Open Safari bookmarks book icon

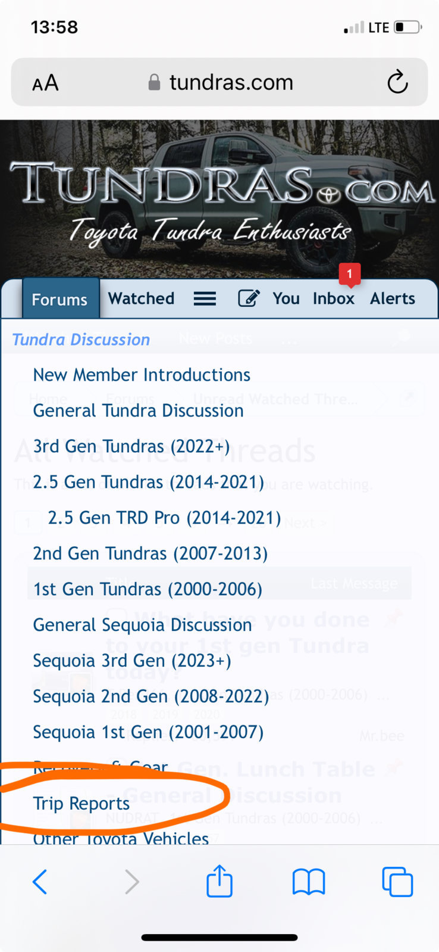click(x=309, y=882)
